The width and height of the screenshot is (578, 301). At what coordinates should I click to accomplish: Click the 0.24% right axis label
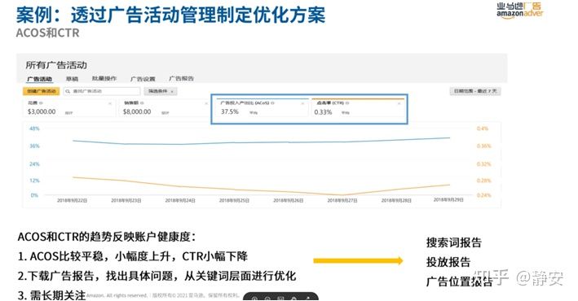[484, 195]
